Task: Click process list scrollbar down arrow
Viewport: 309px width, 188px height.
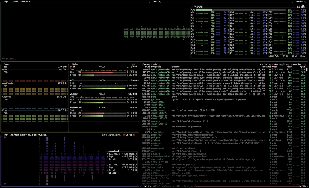Action: (x=307, y=184)
